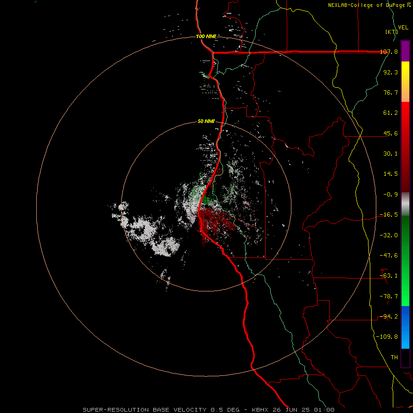Select the 107.8 legend value
The image size is (413, 413).
pos(389,51)
